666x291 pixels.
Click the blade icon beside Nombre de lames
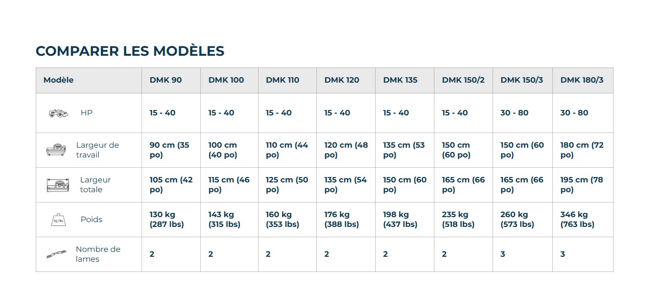click(57, 254)
